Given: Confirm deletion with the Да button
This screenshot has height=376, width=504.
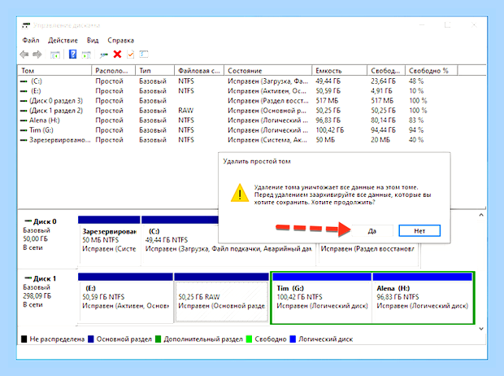Looking at the screenshot, I should tap(372, 231).
